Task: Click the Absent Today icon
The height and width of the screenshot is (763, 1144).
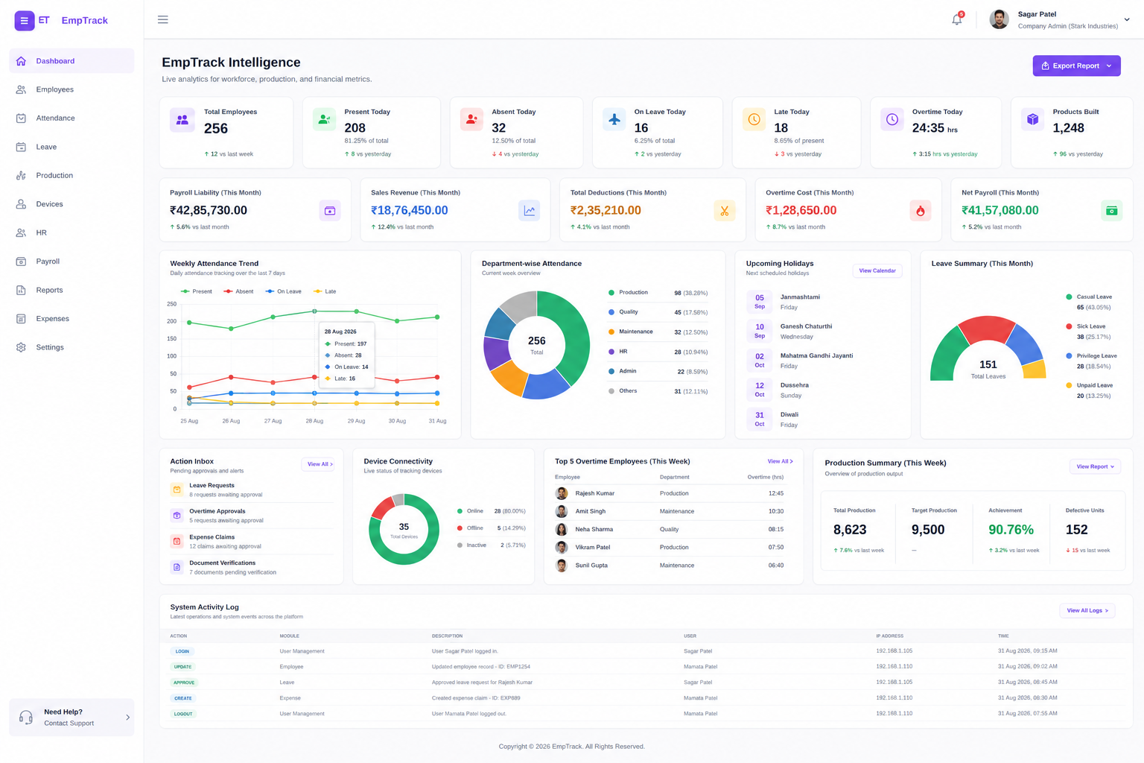Action: pos(471,119)
